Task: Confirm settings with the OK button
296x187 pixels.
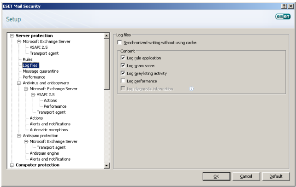Action: click(x=216, y=176)
